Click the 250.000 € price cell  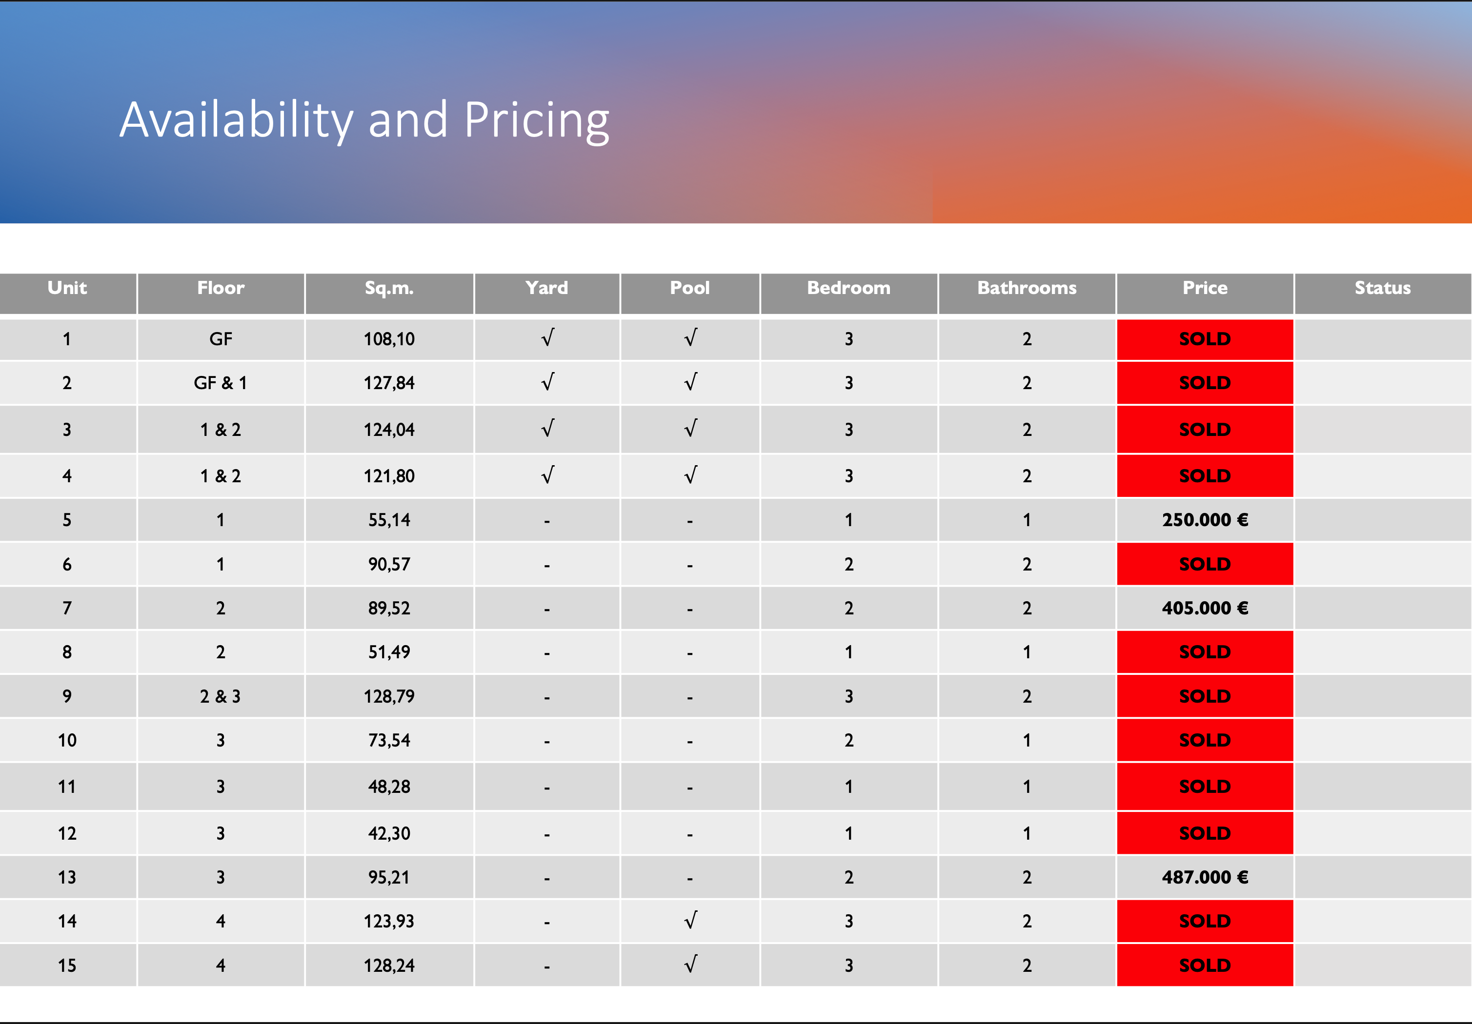click(x=1205, y=520)
